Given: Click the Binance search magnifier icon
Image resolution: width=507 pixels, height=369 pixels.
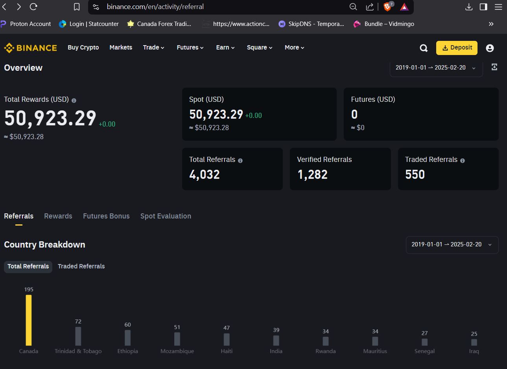Looking at the screenshot, I should (x=424, y=48).
